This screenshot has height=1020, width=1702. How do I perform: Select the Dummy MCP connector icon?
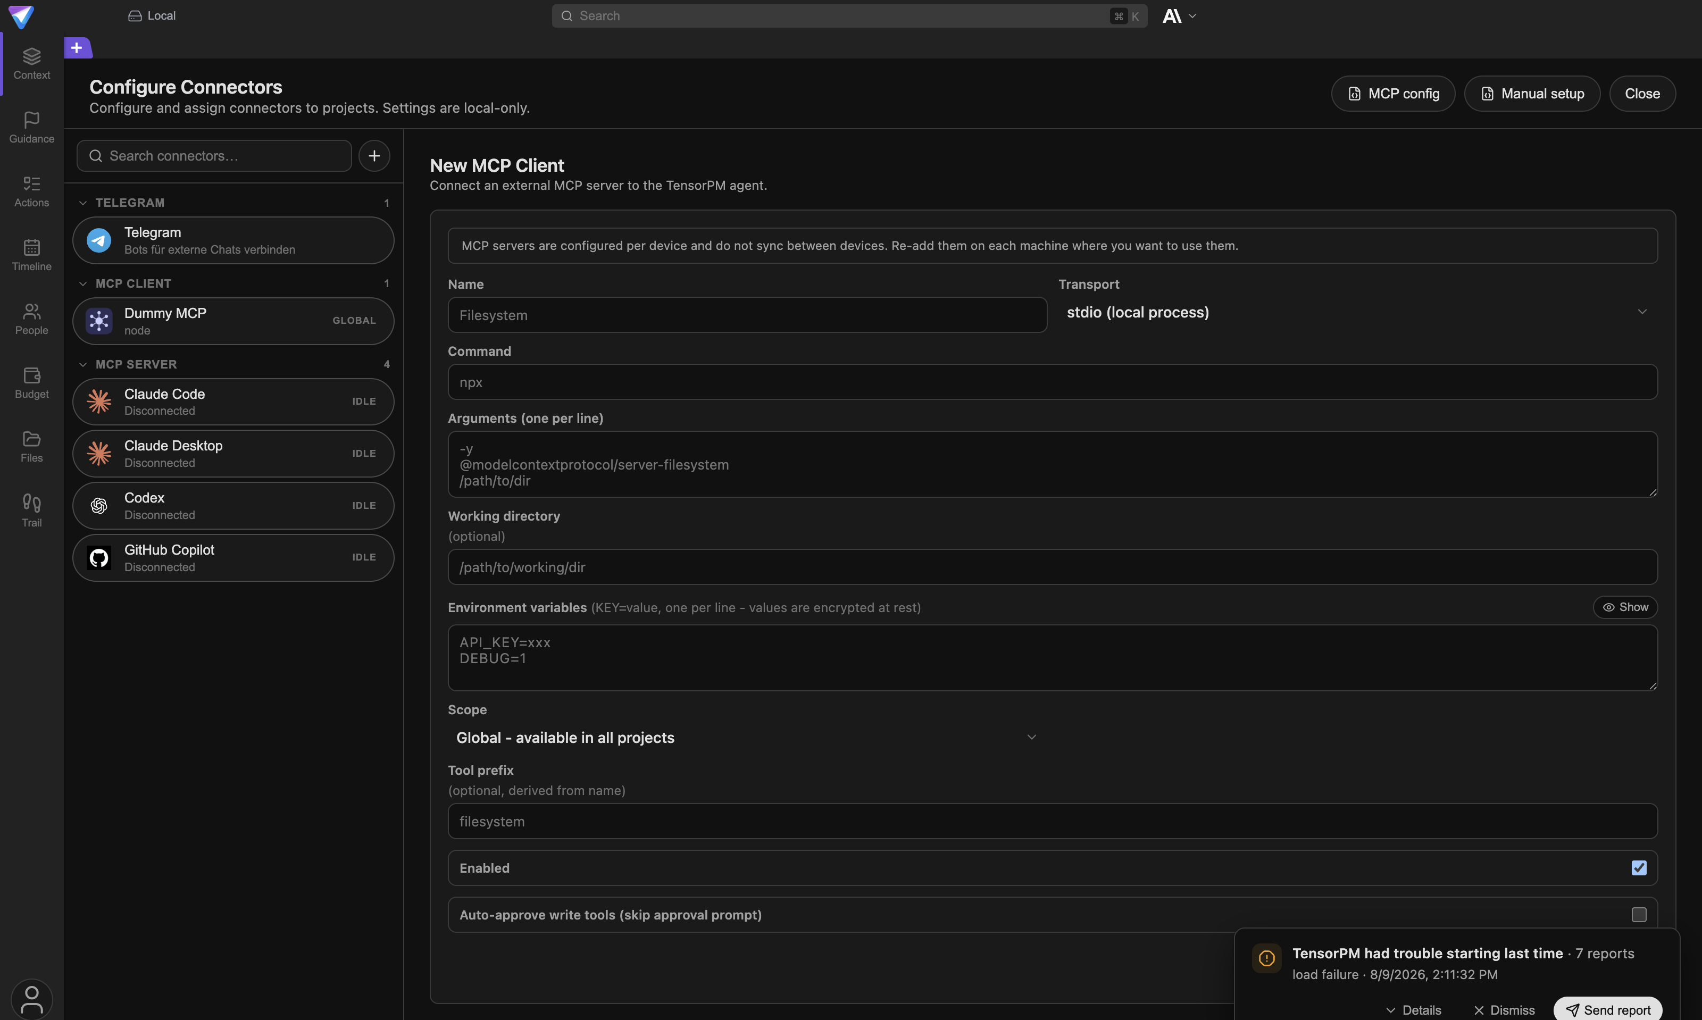click(x=99, y=321)
